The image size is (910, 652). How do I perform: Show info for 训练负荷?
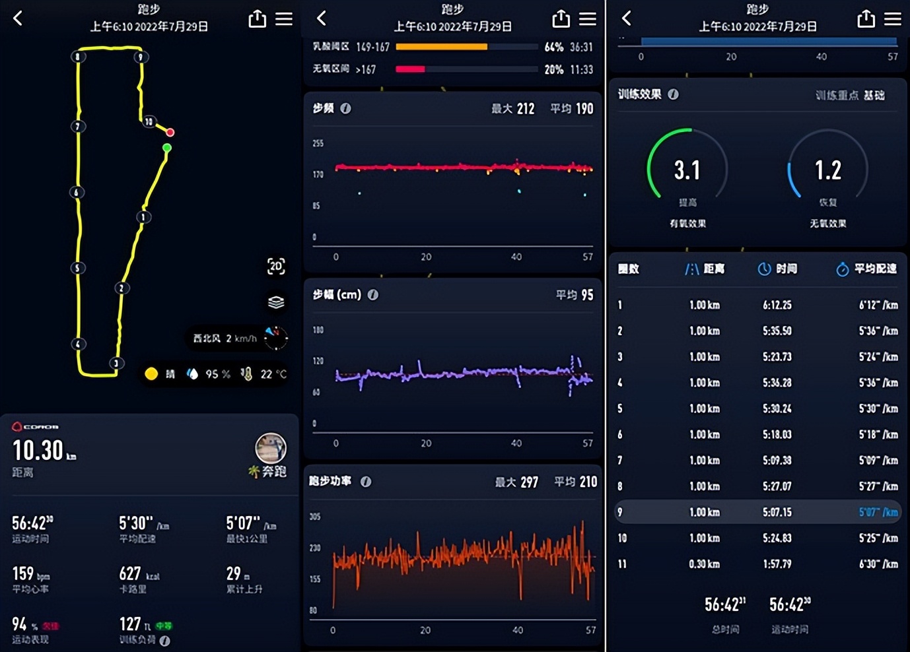(165, 641)
